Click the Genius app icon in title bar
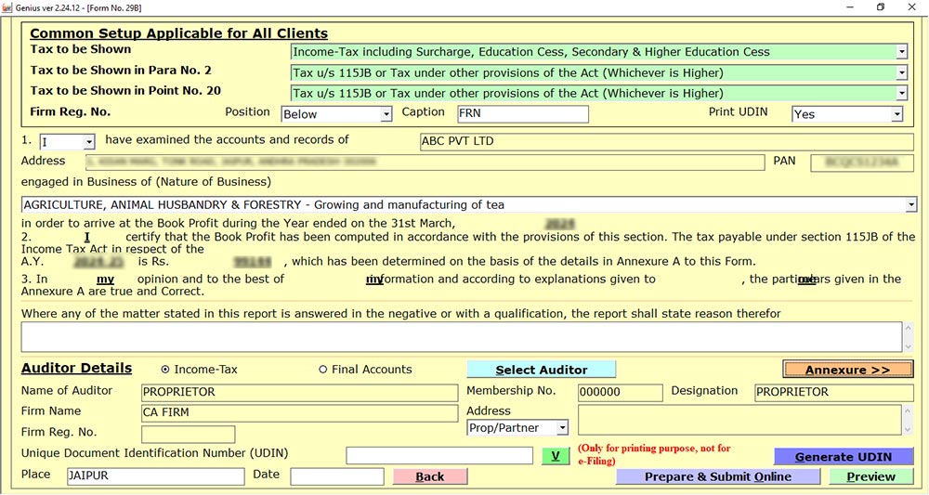The width and height of the screenshot is (929, 495). [7, 7]
